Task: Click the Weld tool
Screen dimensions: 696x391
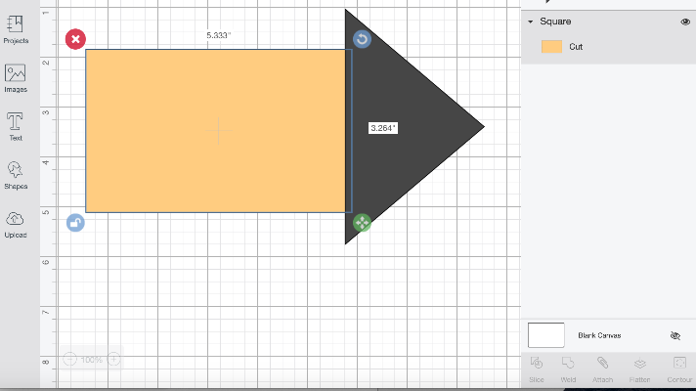Action: coord(568,369)
